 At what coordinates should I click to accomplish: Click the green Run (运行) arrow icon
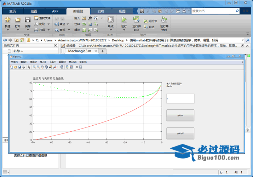pyautogui.click(x=124, y=19)
